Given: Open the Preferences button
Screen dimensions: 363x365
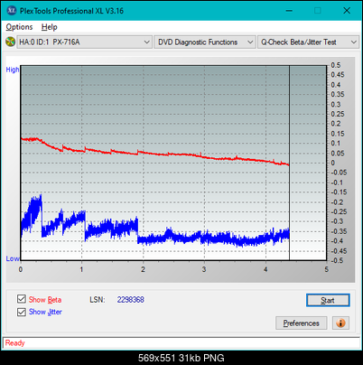Looking at the screenshot, I should [301, 323].
